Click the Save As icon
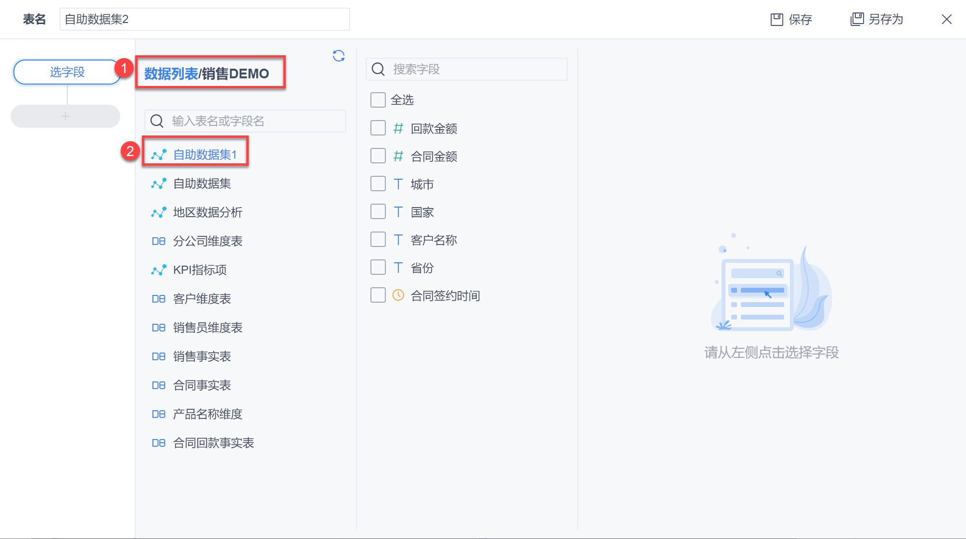The image size is (966, 539). click(857, 19)
